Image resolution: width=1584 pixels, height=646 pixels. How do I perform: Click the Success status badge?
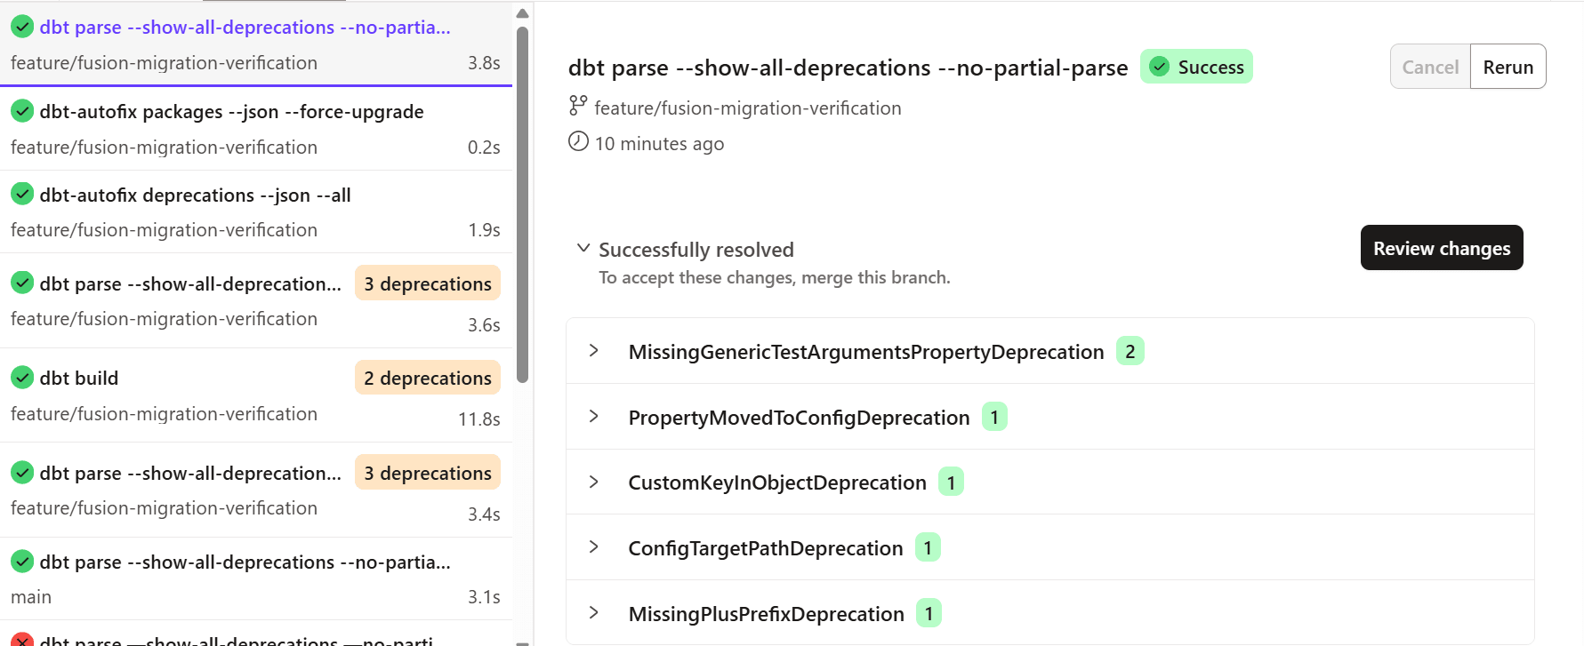pos(1196,67)
